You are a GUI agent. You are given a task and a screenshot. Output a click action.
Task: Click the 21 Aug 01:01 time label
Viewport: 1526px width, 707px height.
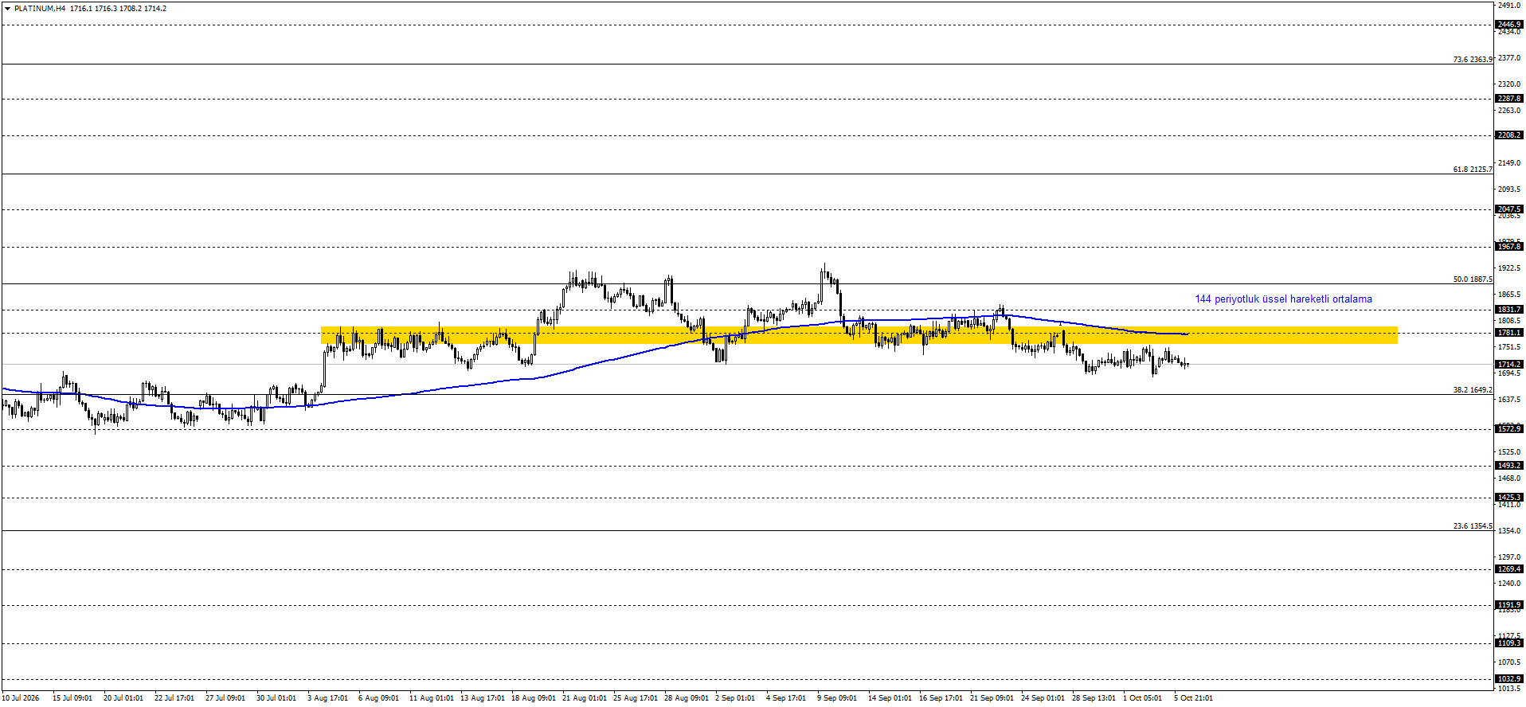coord(584,698)
